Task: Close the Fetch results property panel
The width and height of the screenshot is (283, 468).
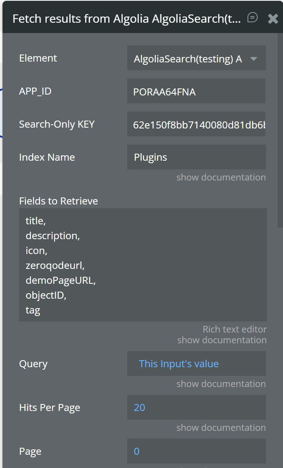Action: (273, 19)
